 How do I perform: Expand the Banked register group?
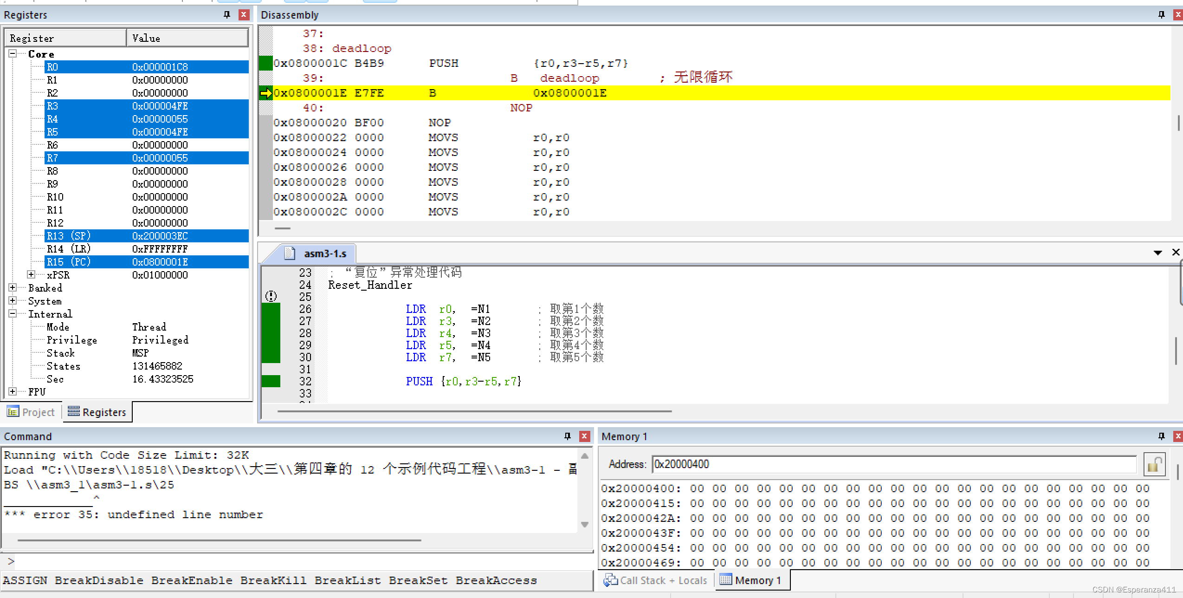(13, 288)
